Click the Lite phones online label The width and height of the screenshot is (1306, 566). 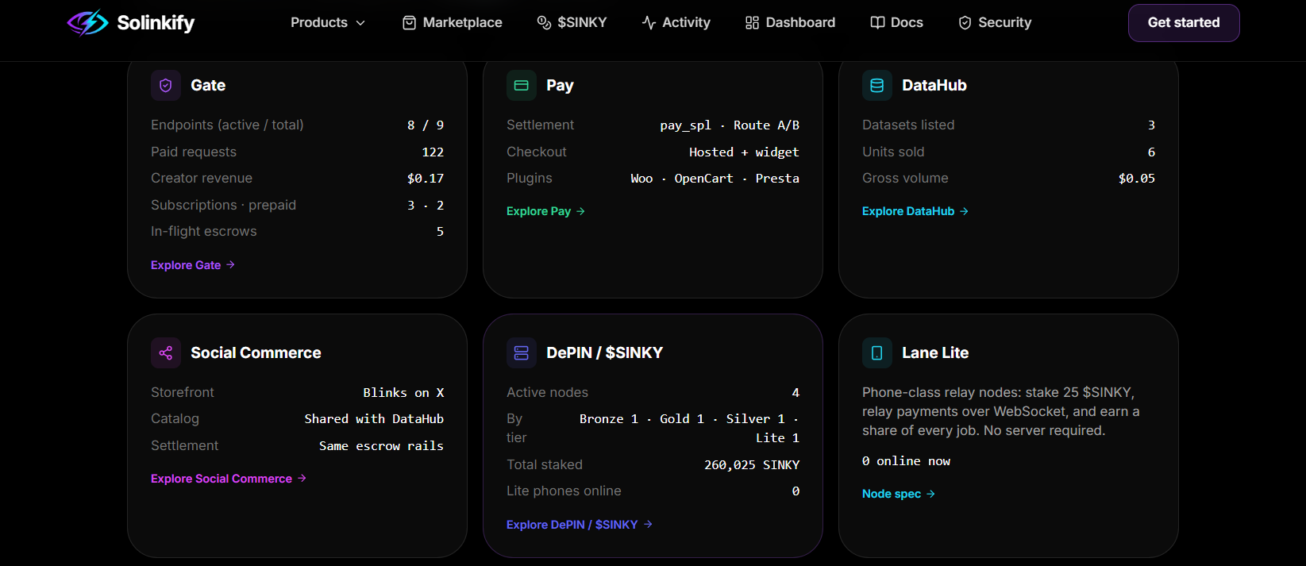click(x=564, y=491)
